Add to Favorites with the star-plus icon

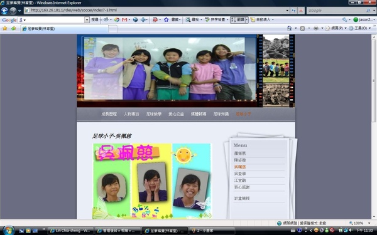[13, 28]
